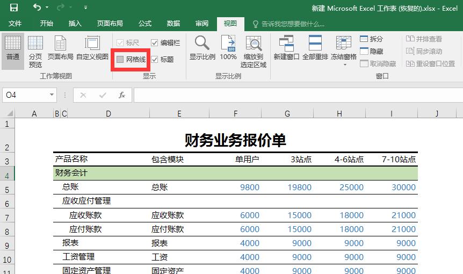
Task: Click 缩放到选定区域 button
Action: pyautogui.click(x=254, y=52)
